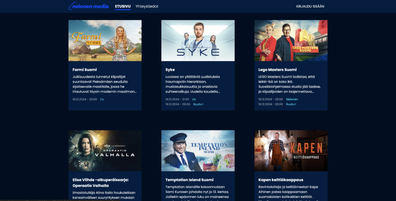Click the Lego Masters Suomi description text
The width and height of the screenshot is (396, 201).
click(x=289, y=84)
